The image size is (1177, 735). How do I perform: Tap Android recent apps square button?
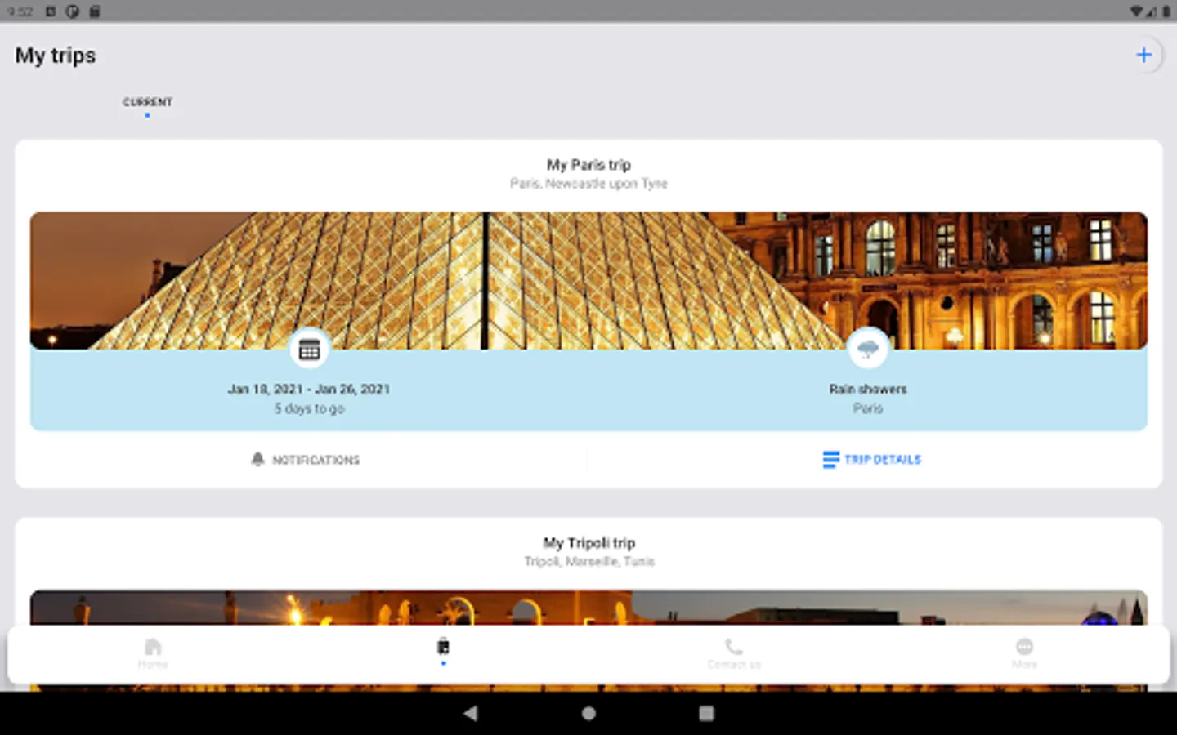[706, 713]
